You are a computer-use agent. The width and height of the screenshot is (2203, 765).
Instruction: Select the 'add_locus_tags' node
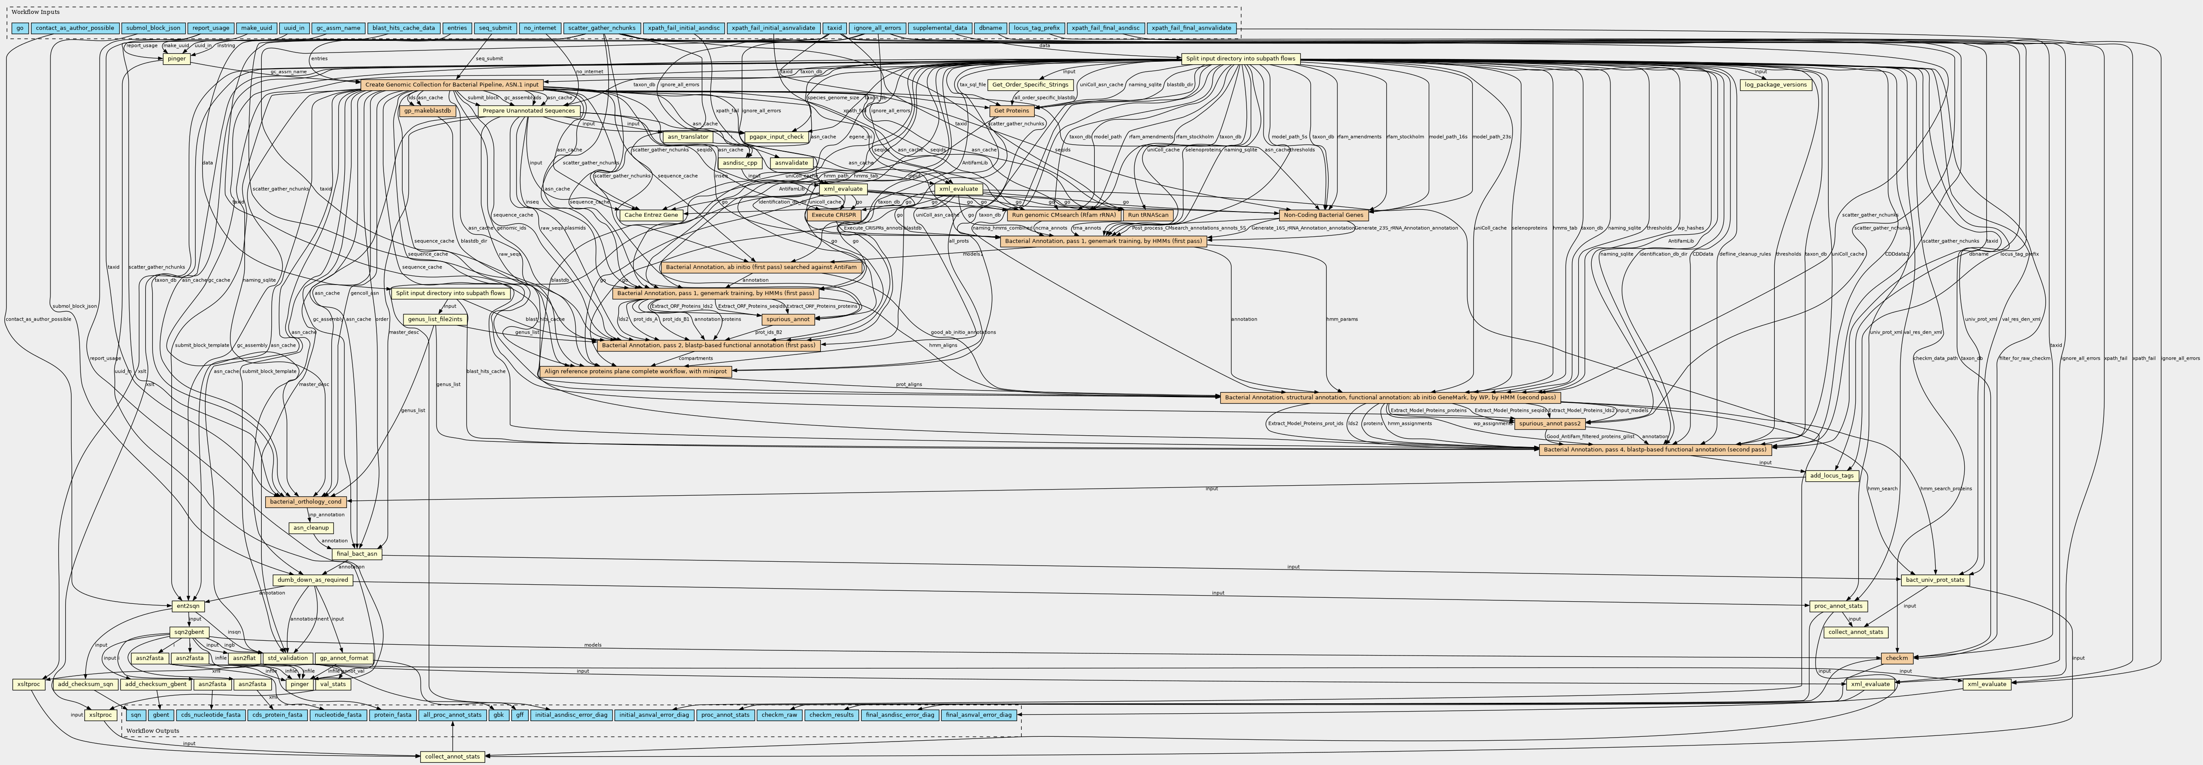[1832, 476]
